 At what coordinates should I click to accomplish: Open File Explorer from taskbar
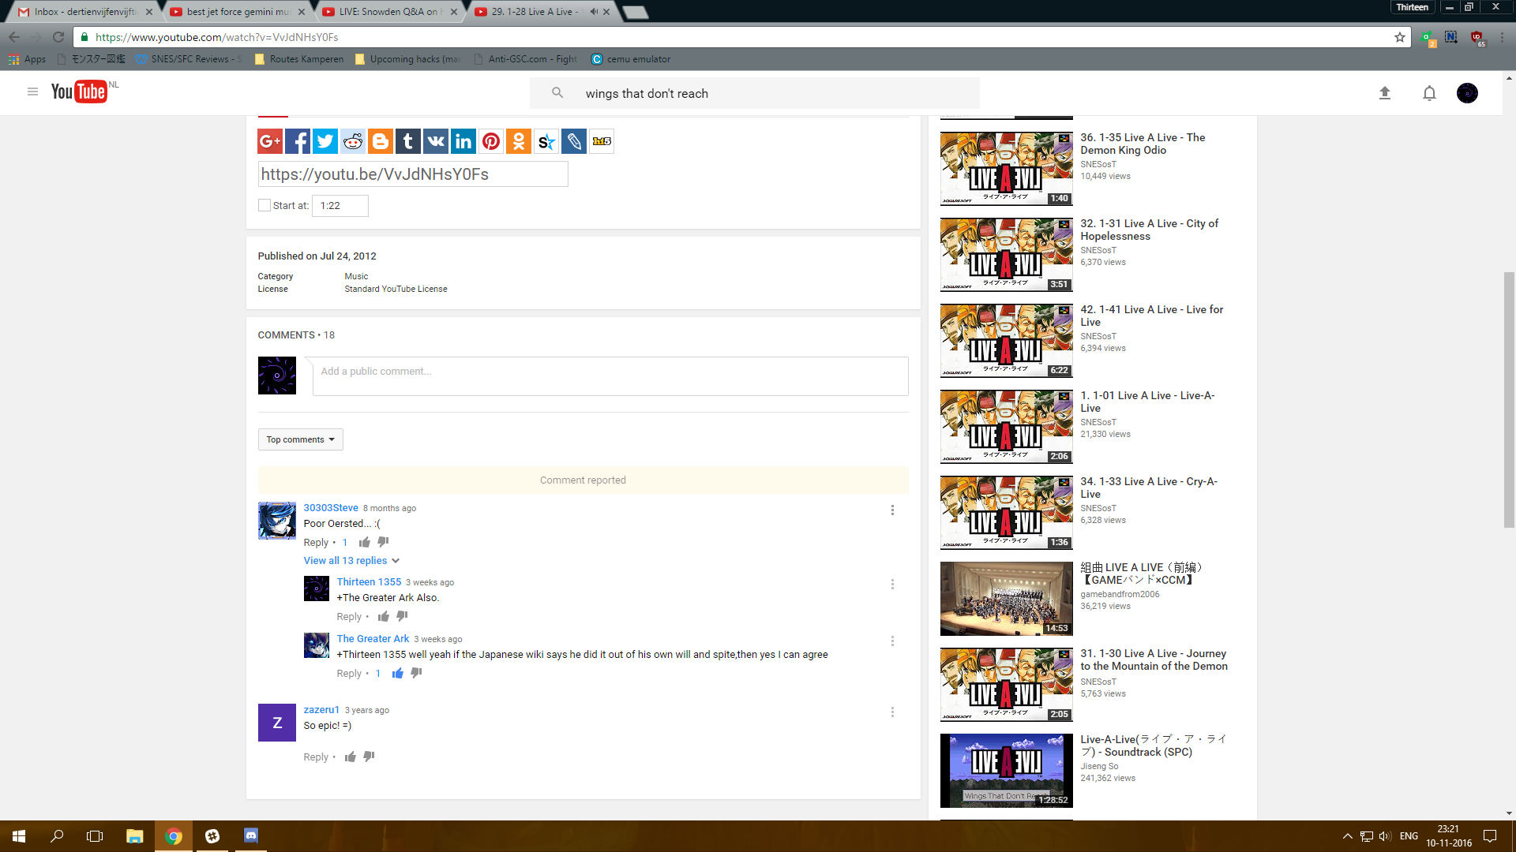coord(135,836)
